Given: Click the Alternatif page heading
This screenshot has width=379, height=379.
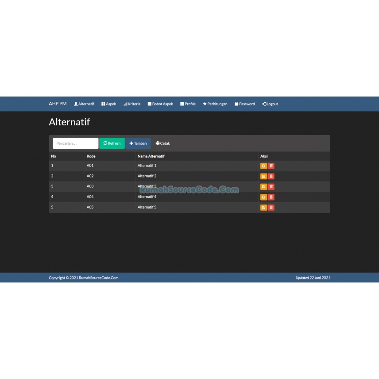Looking at the screenshot, I should [x=70, y=122].
